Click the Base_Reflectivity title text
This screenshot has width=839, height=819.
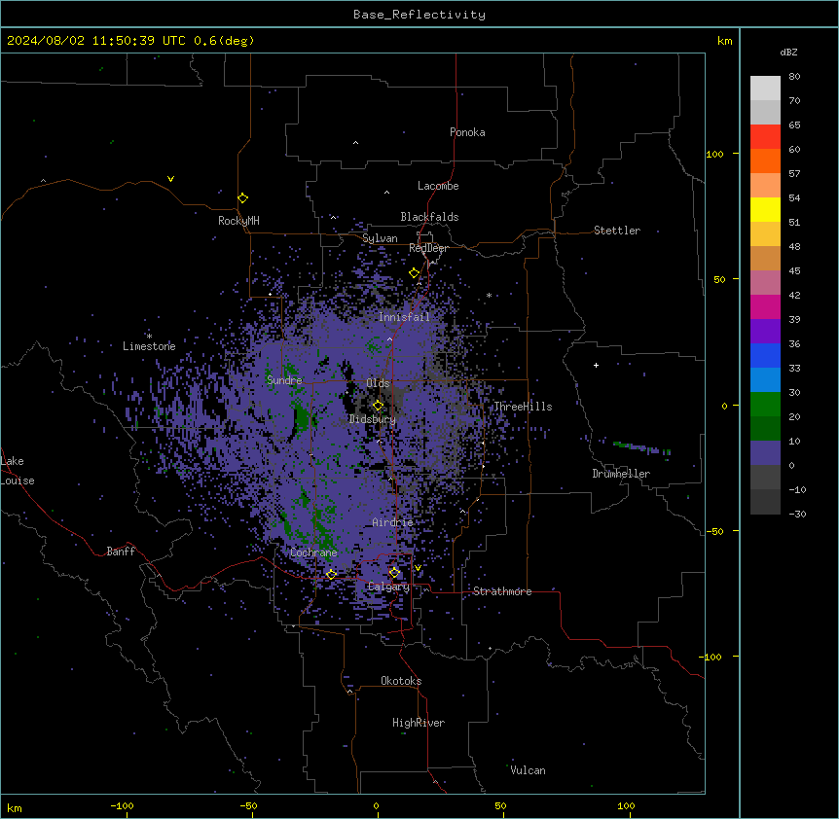point(419,15)
